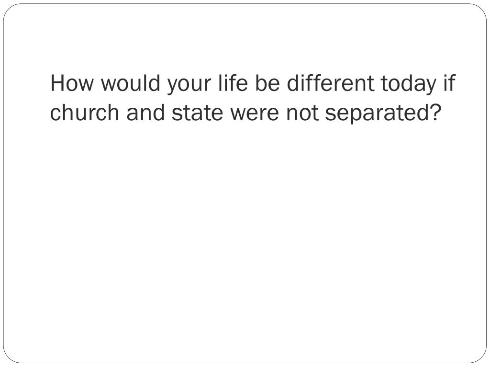490x368 pixels.
Task: Select the word "church" on the slide
Action: click(85, 112)
